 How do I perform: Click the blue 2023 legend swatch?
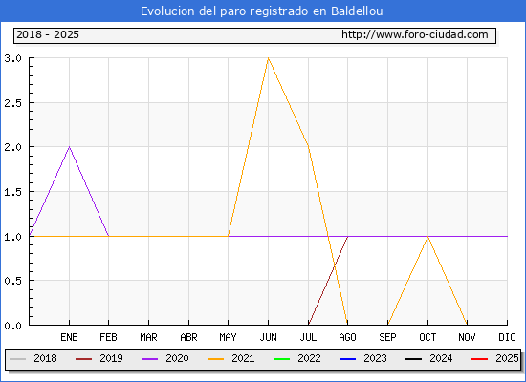347,359
